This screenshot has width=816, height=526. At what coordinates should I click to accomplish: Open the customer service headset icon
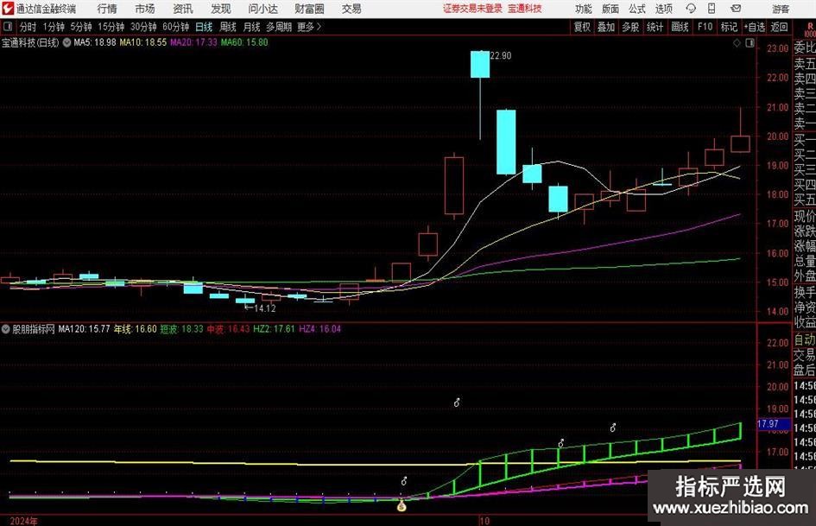click(691, 9)
